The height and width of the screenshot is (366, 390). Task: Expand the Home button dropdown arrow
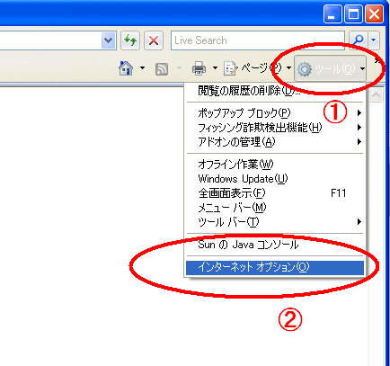click(x=143, y=68)
